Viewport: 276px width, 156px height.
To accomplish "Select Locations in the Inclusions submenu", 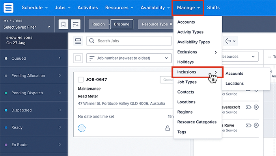I will click(235, 84).
